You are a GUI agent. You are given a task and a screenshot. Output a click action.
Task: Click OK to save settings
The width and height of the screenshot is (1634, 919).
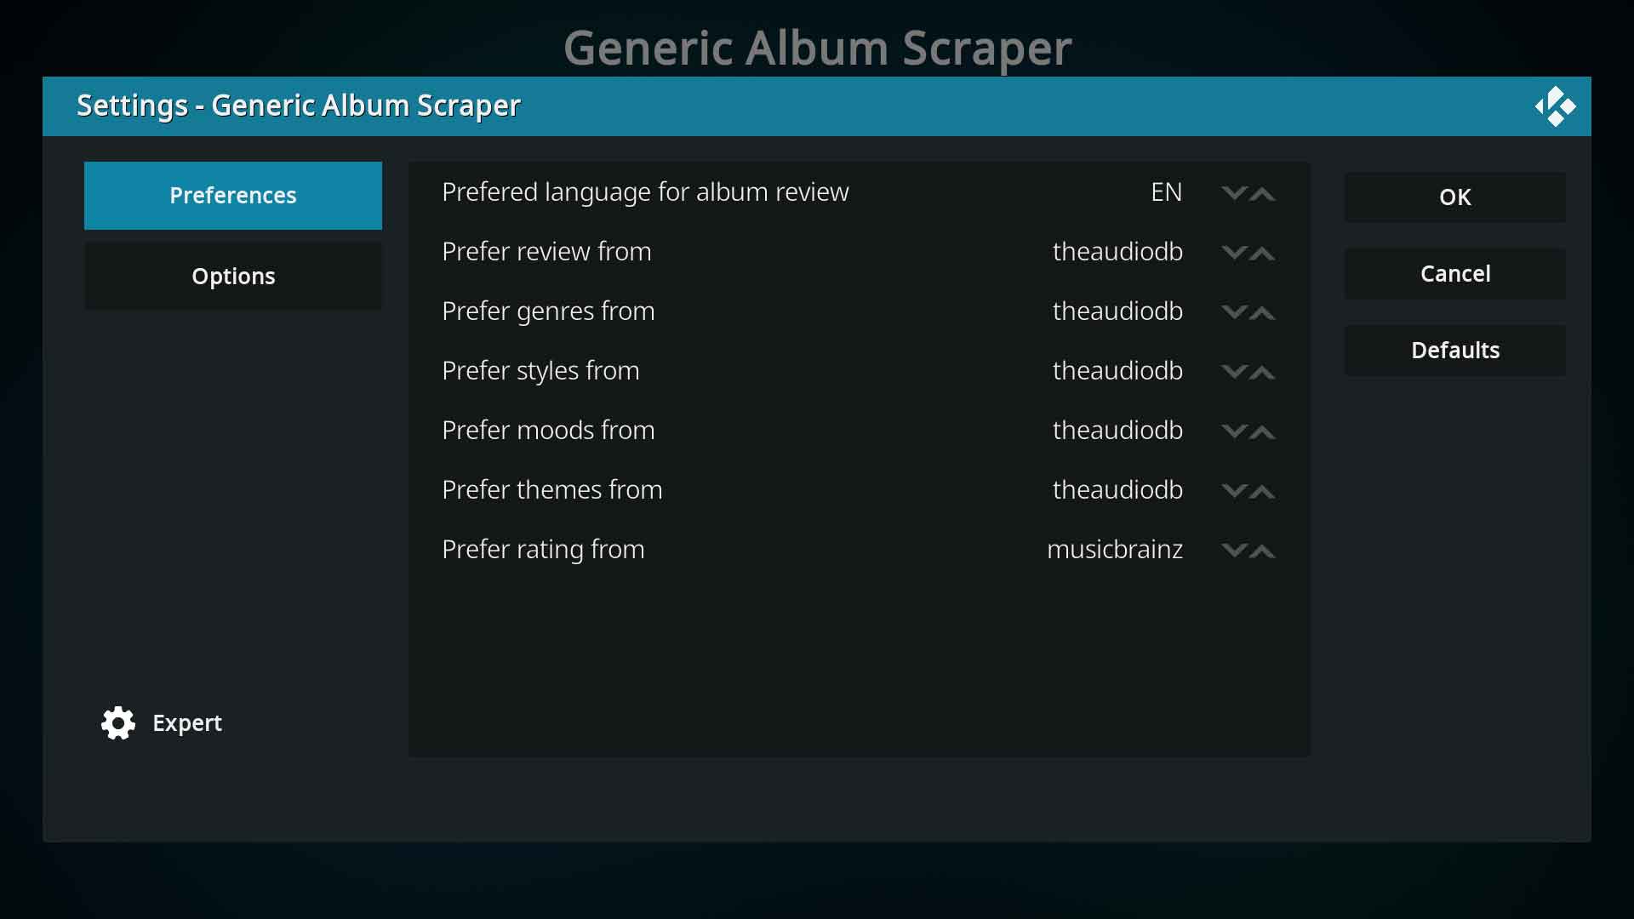coord(1455,197)
